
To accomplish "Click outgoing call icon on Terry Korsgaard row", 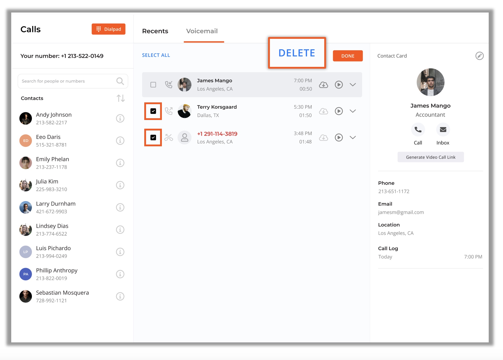I will coord(169,111).
